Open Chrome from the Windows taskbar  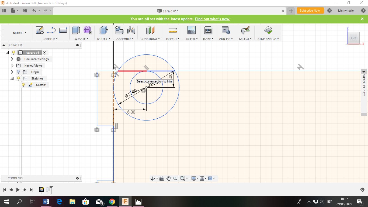pyautogui.click(x=112, y=202)
